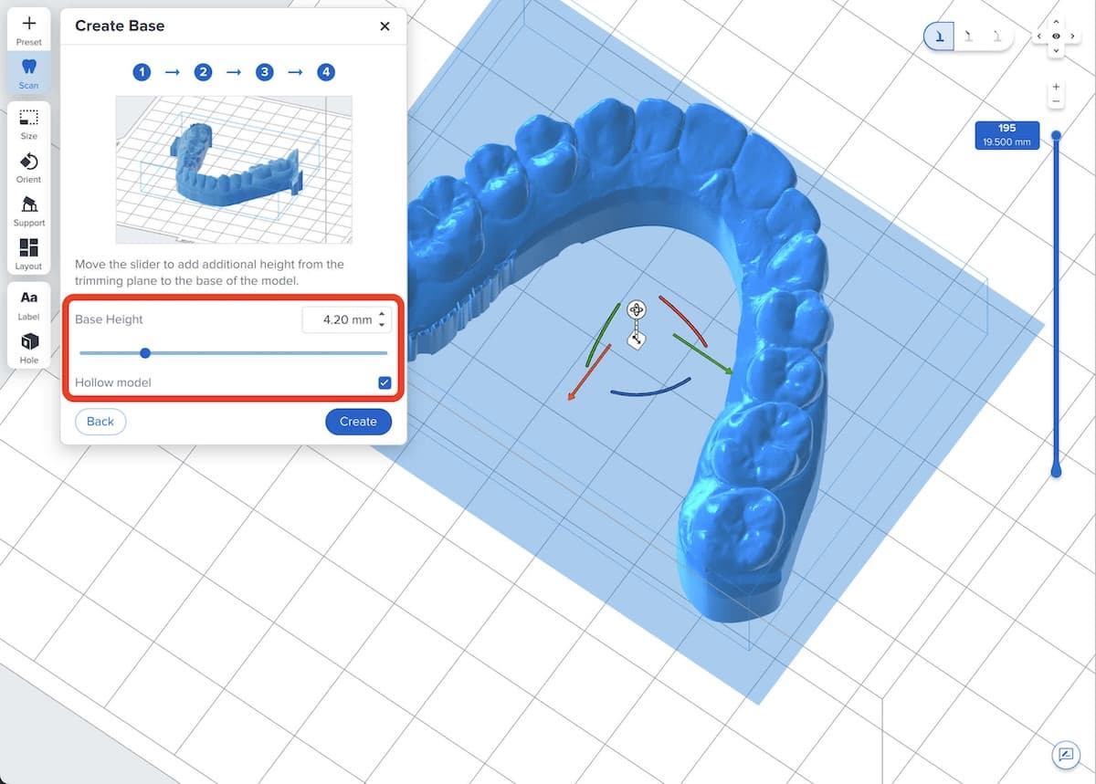
Task: Zoom in with the plus button
Action: [1056, 88]
